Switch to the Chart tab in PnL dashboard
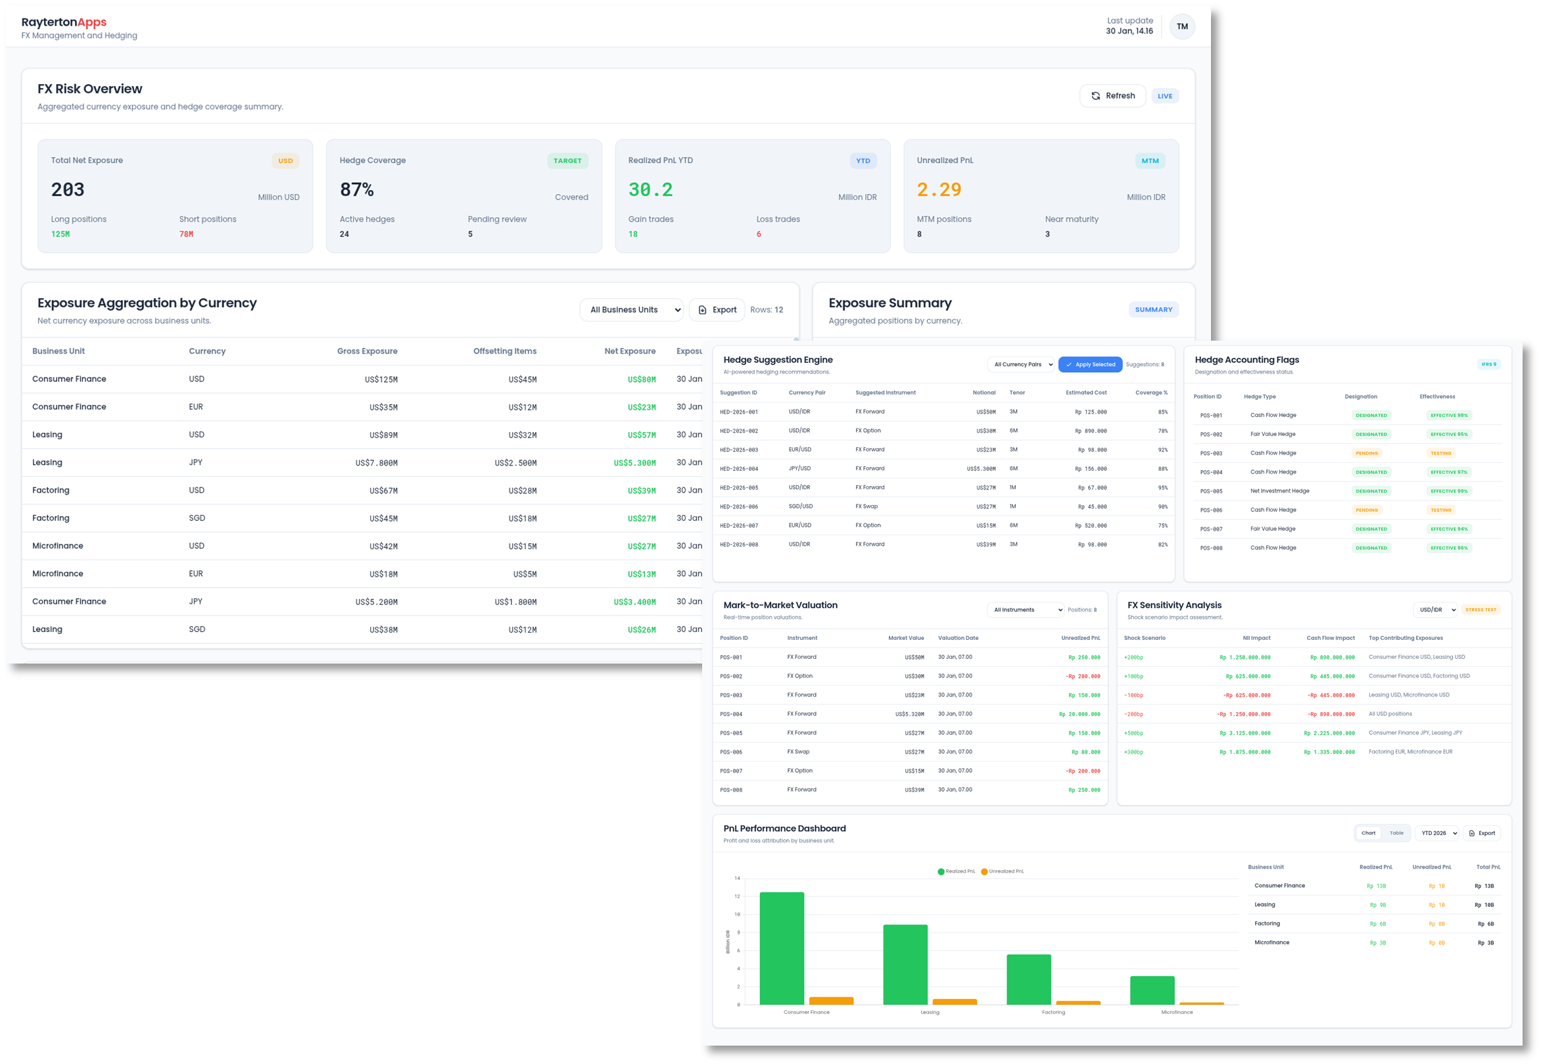The image size is (1541, 1064). 1369,833
